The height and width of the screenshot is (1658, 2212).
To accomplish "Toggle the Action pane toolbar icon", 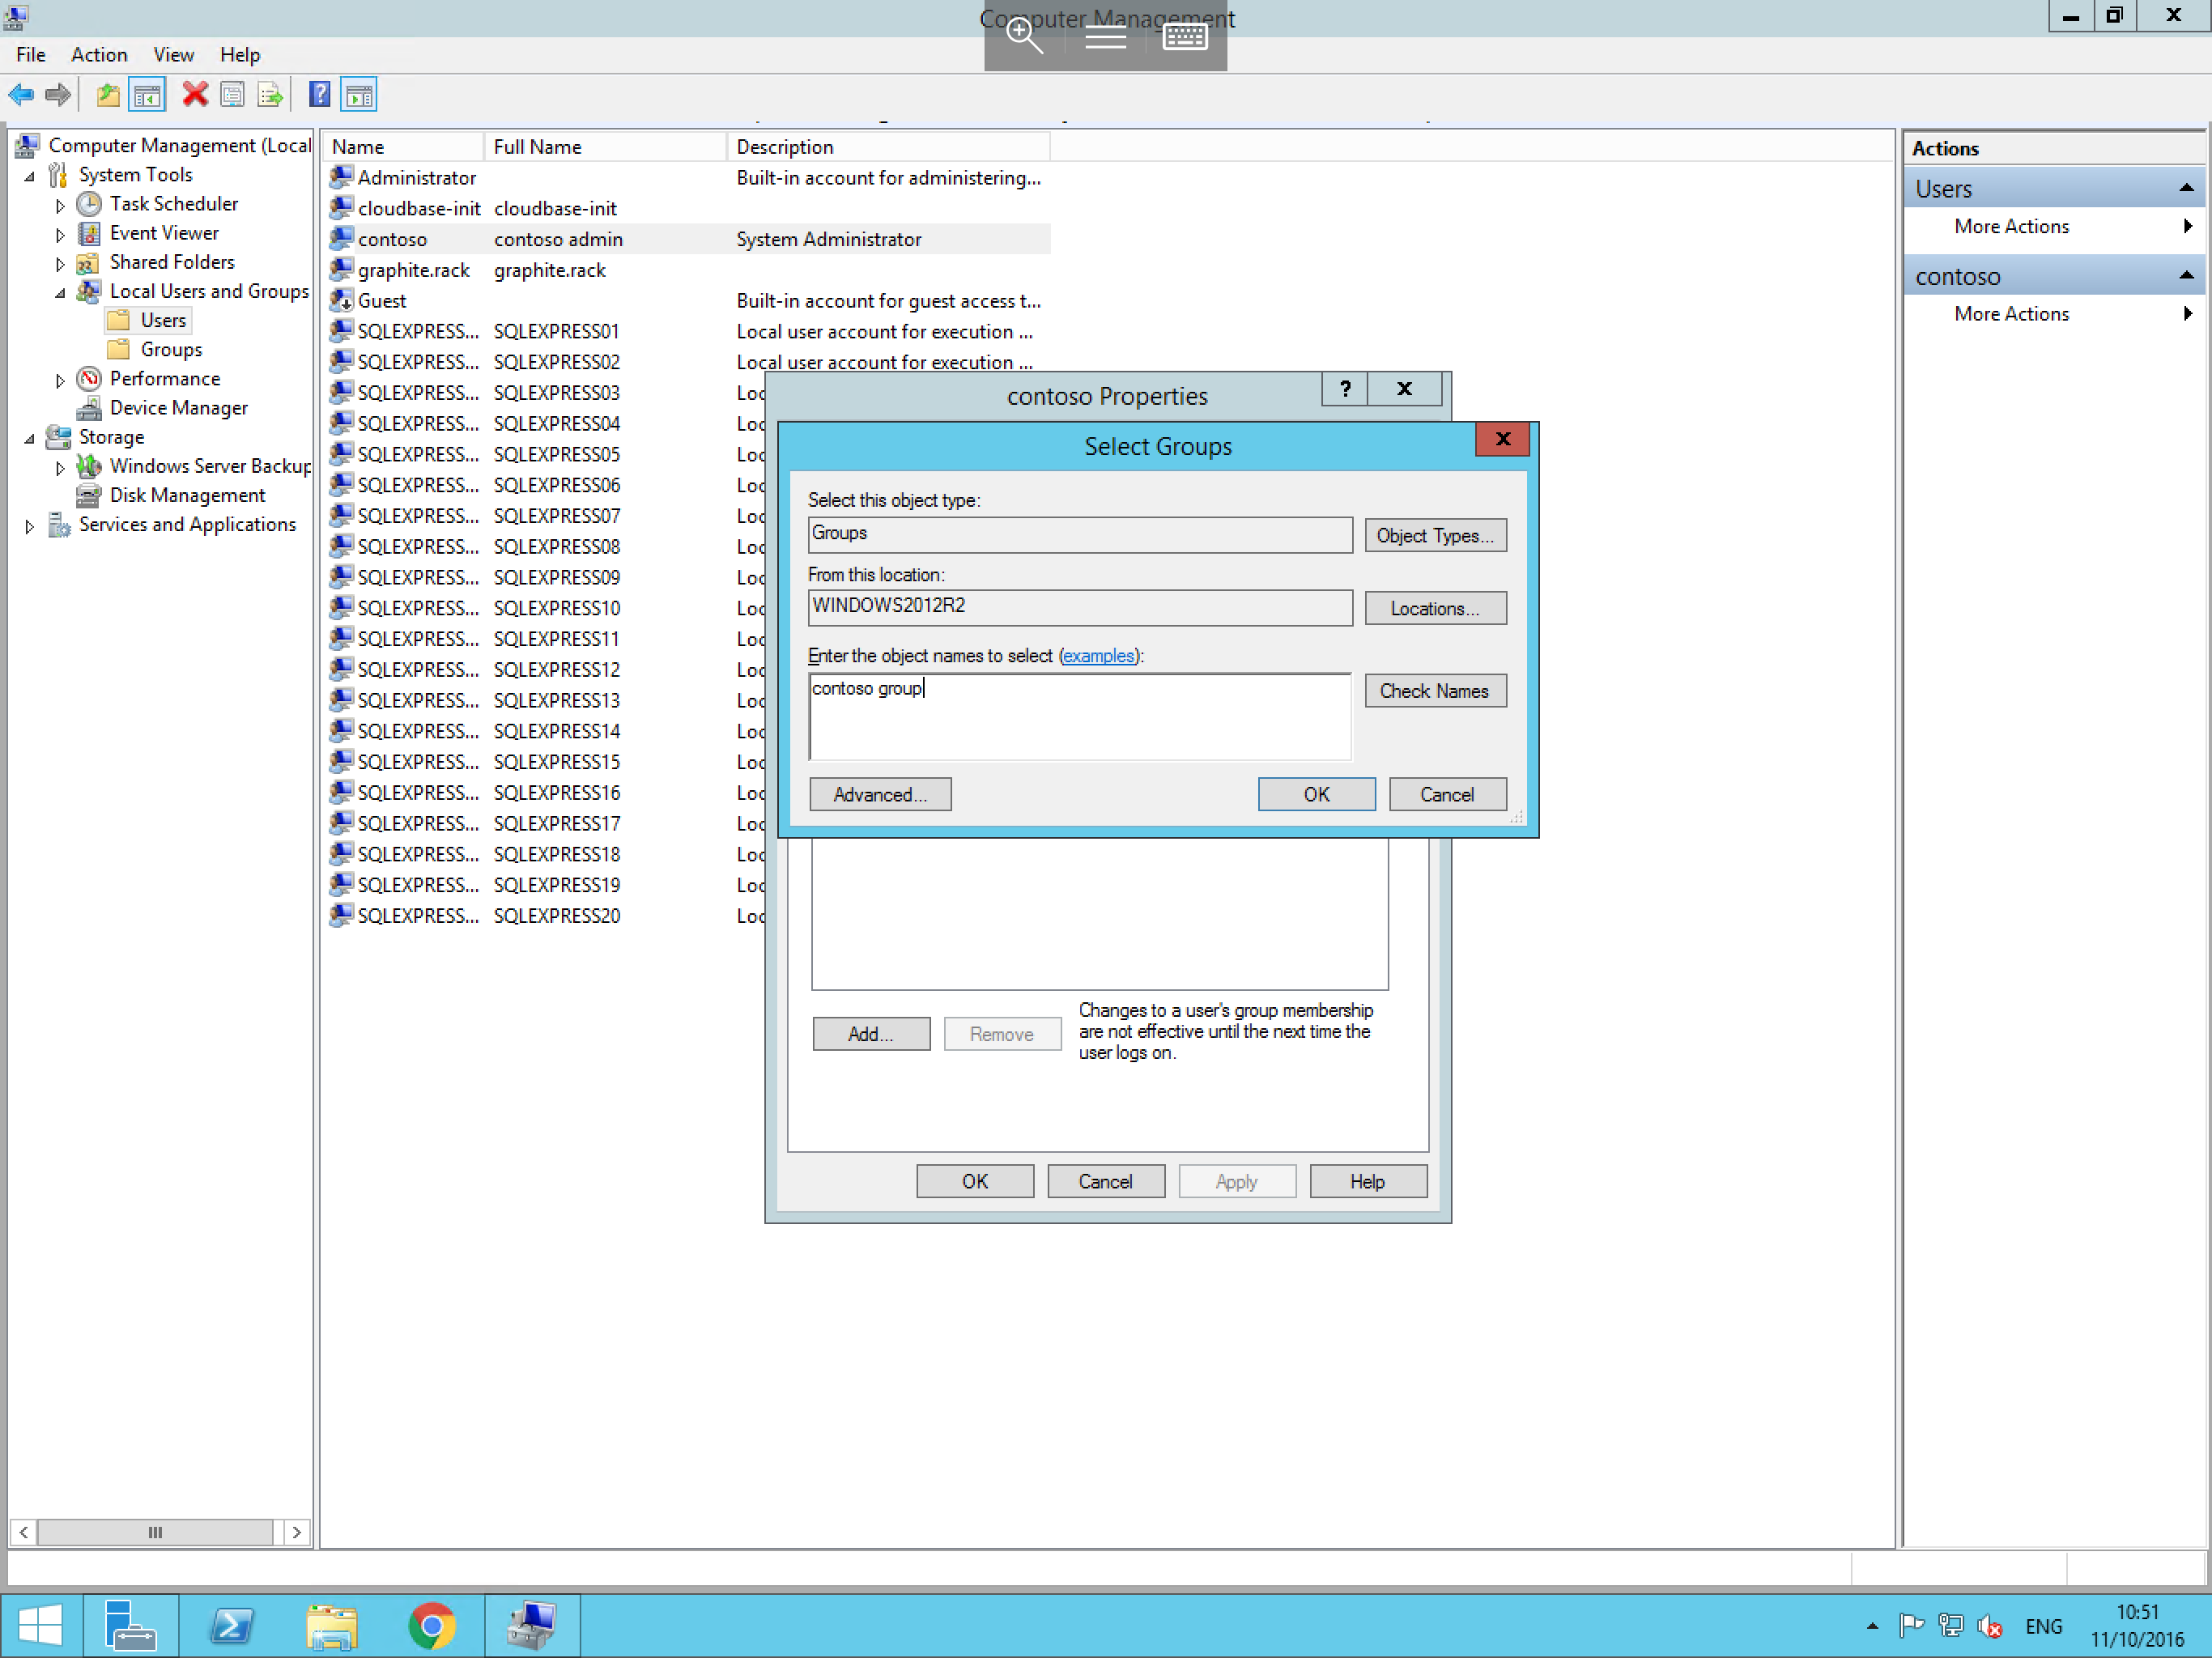I will coord(359,94).
